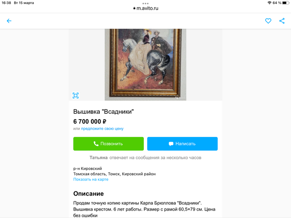Tap the Wi-Fi status icon
This screenshot has width=291, height=218.
point(269,3)
